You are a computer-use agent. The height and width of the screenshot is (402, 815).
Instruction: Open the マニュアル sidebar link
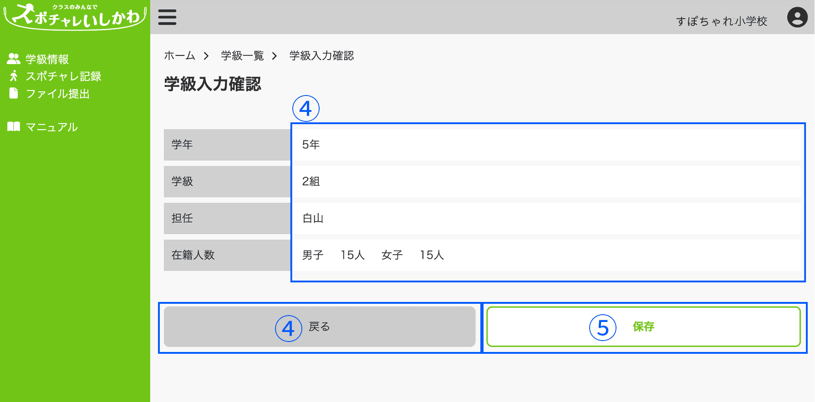pyautogui.click(x=51, y=127)
